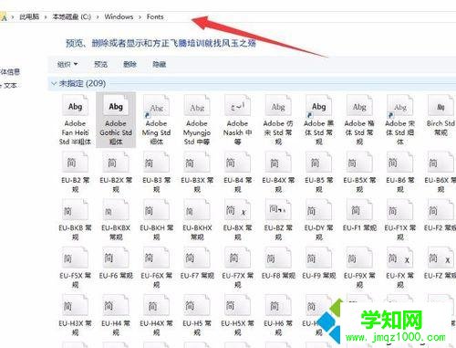Select the EU-F1X font icon
The image size is (456, 348).
click(x=400, y=210)
